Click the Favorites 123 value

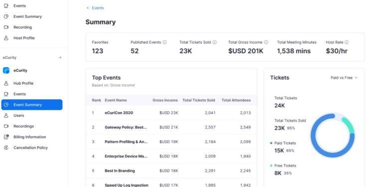point(97,51)
